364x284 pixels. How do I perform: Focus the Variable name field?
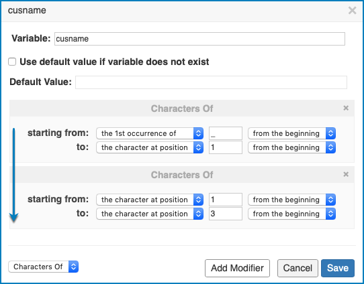199,39
